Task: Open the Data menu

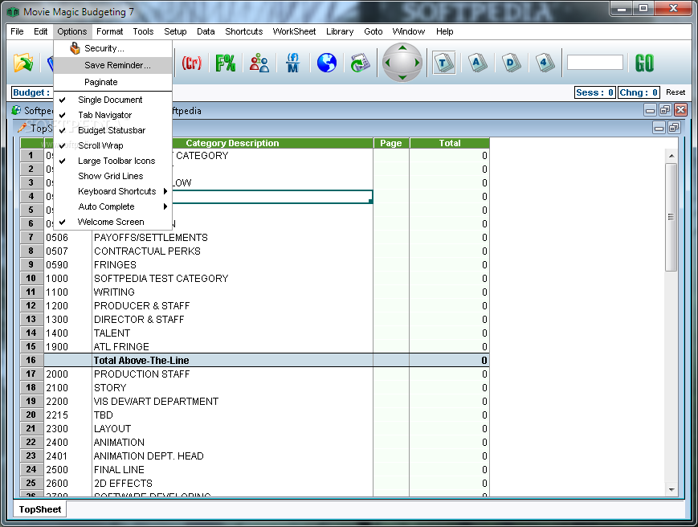Action: pyautogui.click(x=206, y=31)
